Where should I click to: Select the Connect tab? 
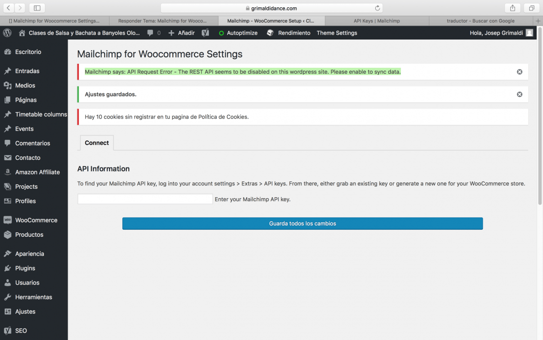click(x=97, y=143)
